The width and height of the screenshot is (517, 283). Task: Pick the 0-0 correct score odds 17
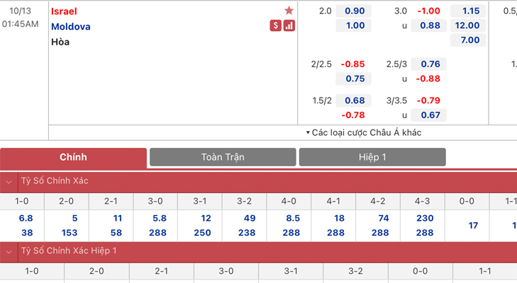(473, 226)
